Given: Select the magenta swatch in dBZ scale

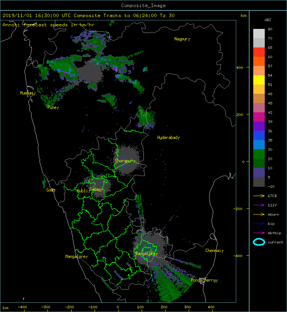Looking at the screenshot, I should [259, 117].
